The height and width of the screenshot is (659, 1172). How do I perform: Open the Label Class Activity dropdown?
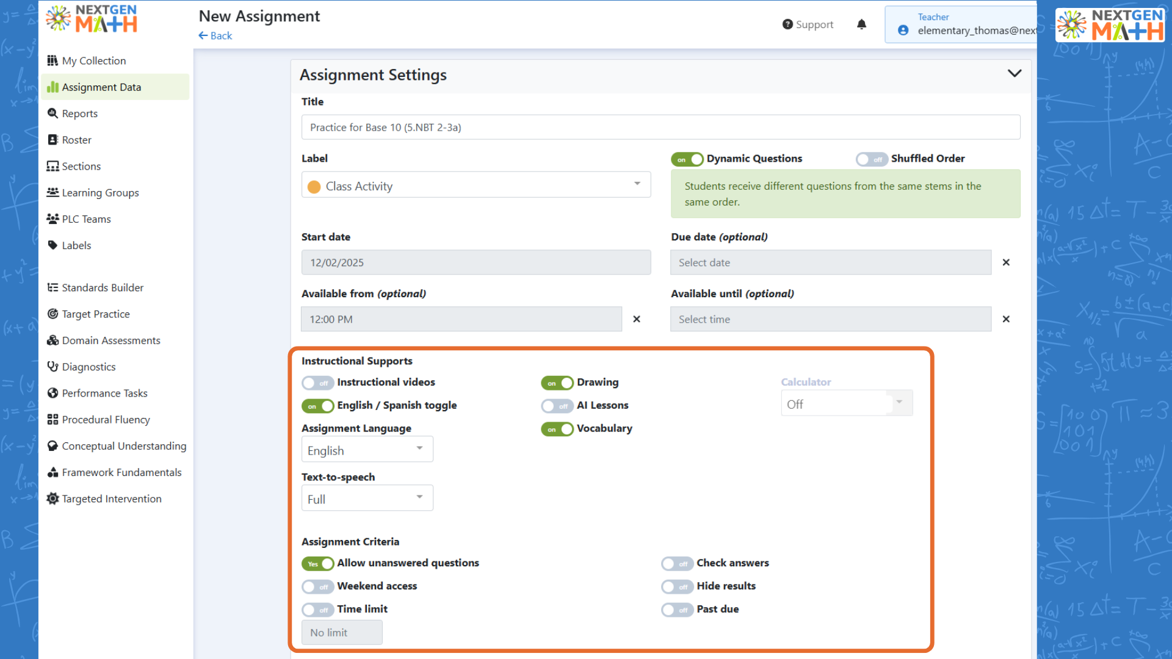pos(476,185)
